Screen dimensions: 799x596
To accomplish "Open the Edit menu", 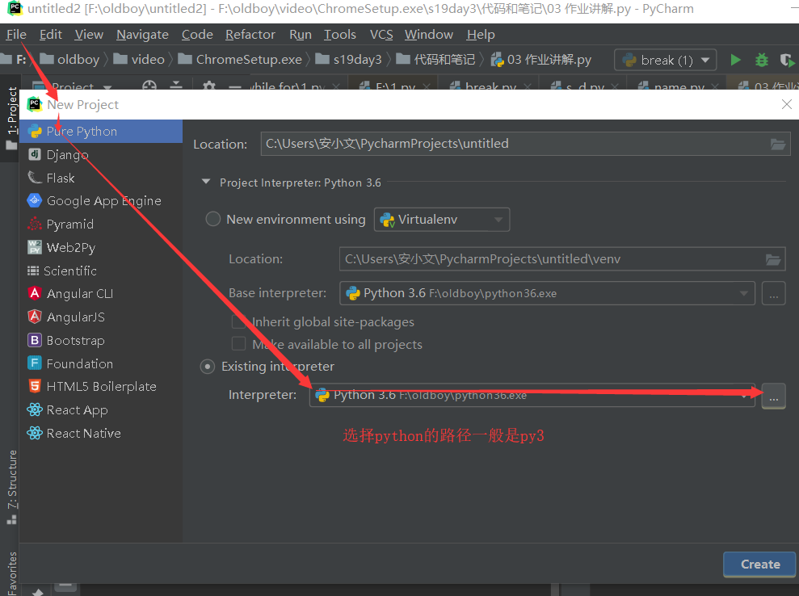I will pyautogui.click(x=50, y=35).
